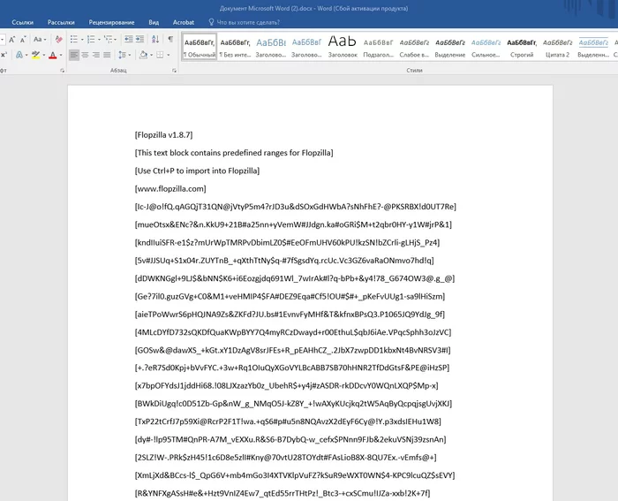Screen dimensions: 618x501
Task: Apply text effects with outlined A icon
Action: click(19, 55)
